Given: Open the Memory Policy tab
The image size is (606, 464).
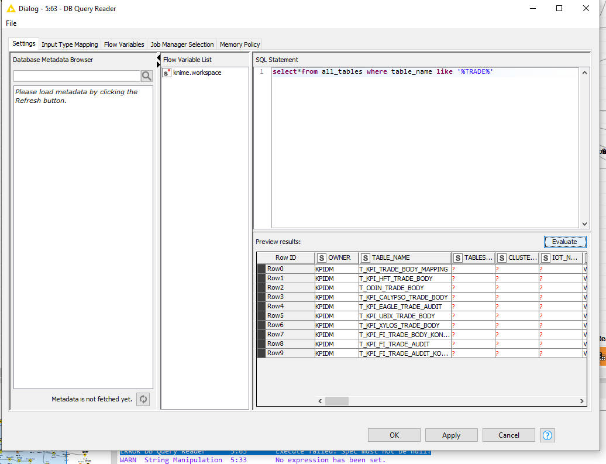Looking at the screenshot, I should pos(240,44).
